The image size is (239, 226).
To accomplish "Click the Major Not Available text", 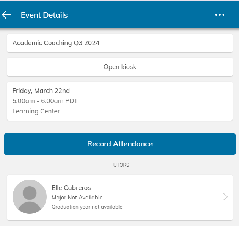I will (x=77, y=198).
